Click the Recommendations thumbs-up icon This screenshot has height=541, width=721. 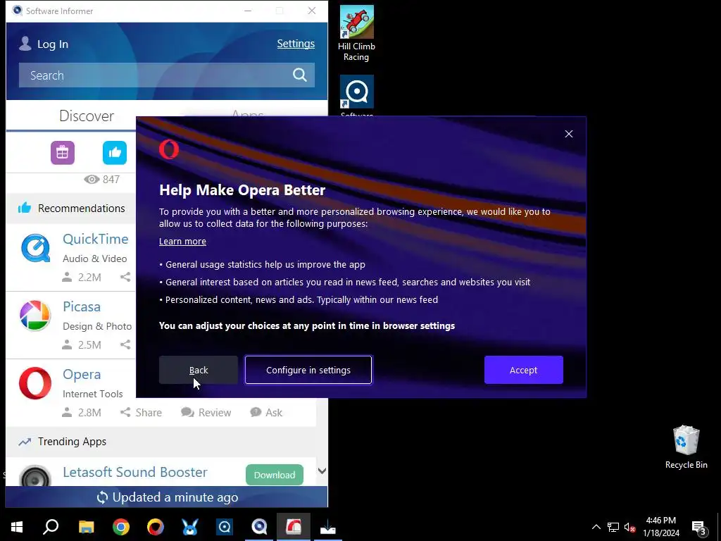pyautogui.click(x=25, y=208)
